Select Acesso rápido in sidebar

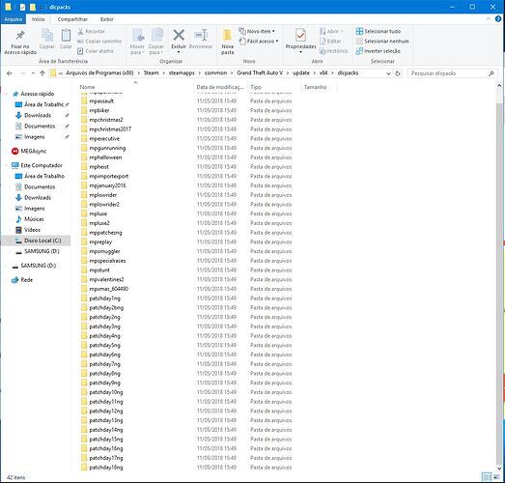38,94
